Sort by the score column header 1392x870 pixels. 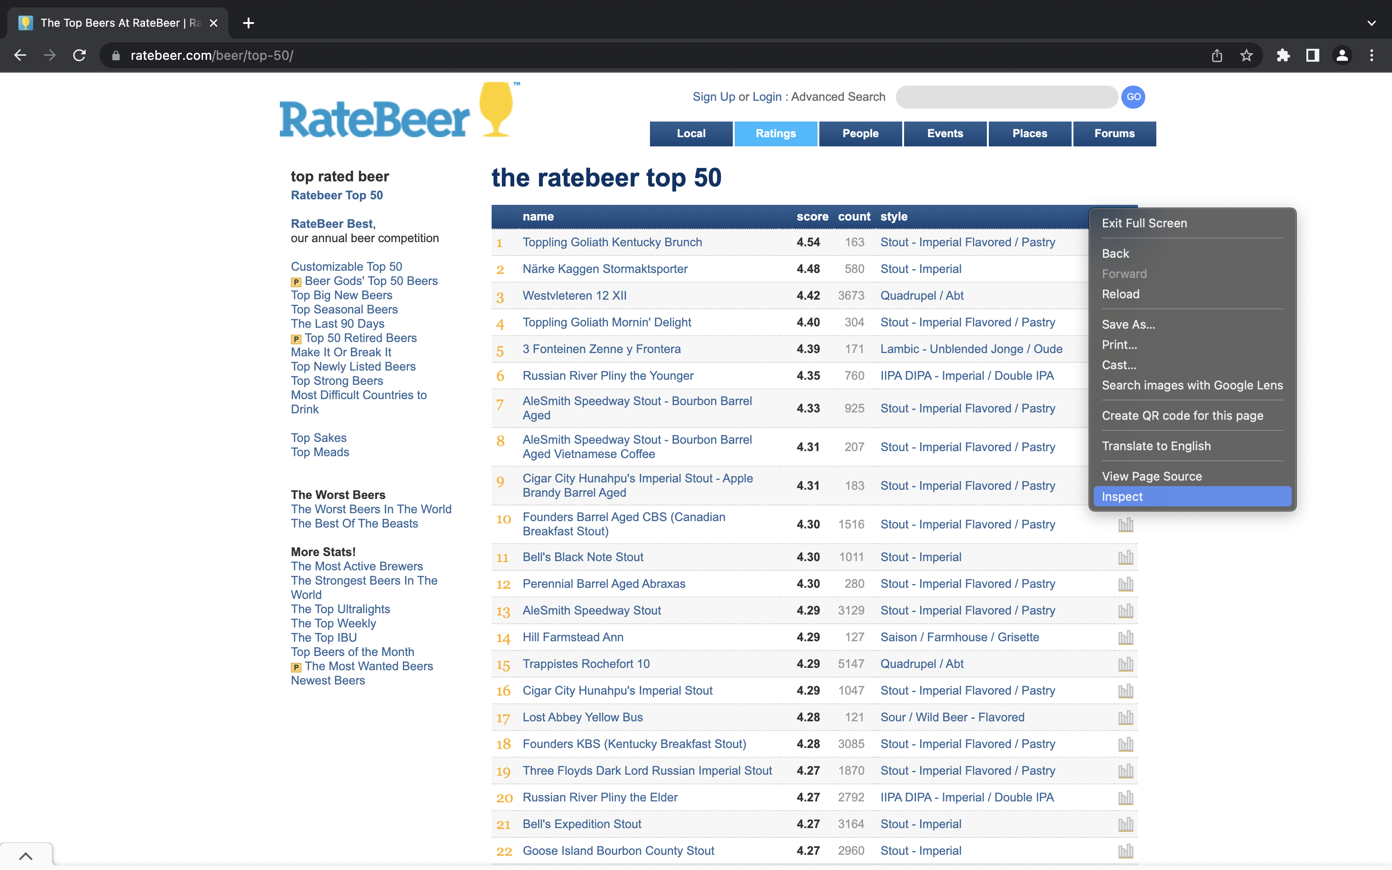pyautogui.click(x=812, y=216)
